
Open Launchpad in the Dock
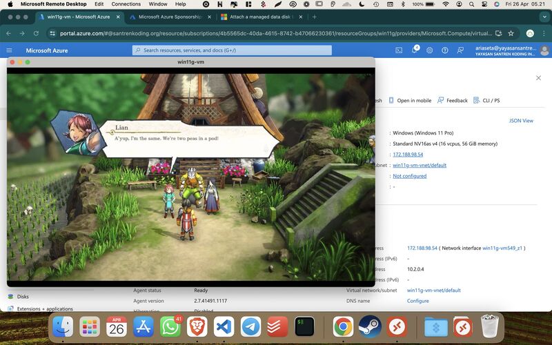point(90,326)
